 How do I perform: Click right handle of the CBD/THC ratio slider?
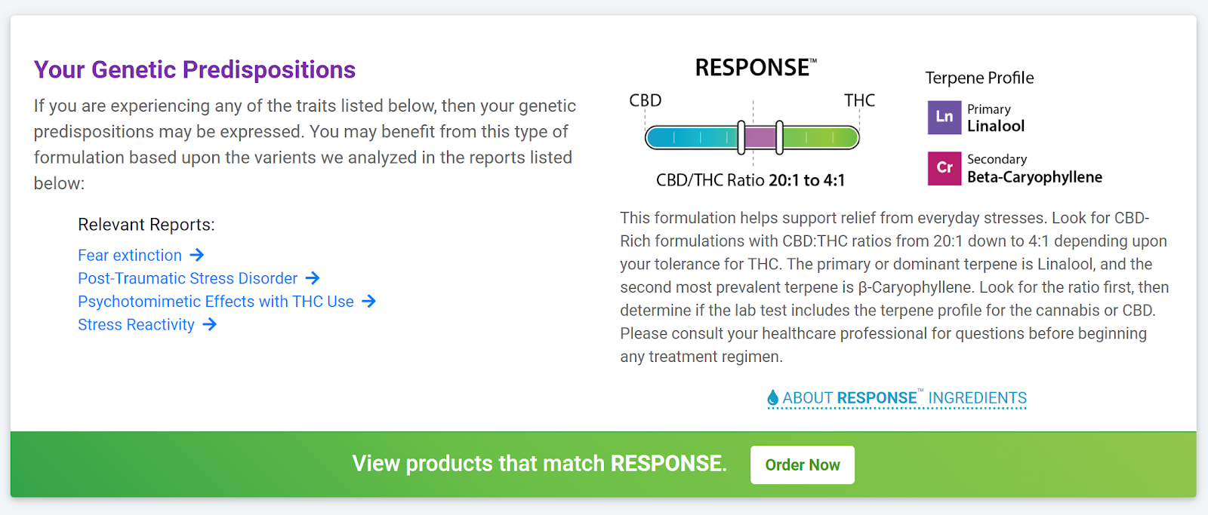pyautogui.click(x=779, y=137)
